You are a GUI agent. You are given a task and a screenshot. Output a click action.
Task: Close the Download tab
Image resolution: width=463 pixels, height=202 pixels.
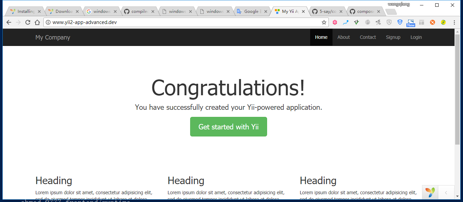click(77, 11)
